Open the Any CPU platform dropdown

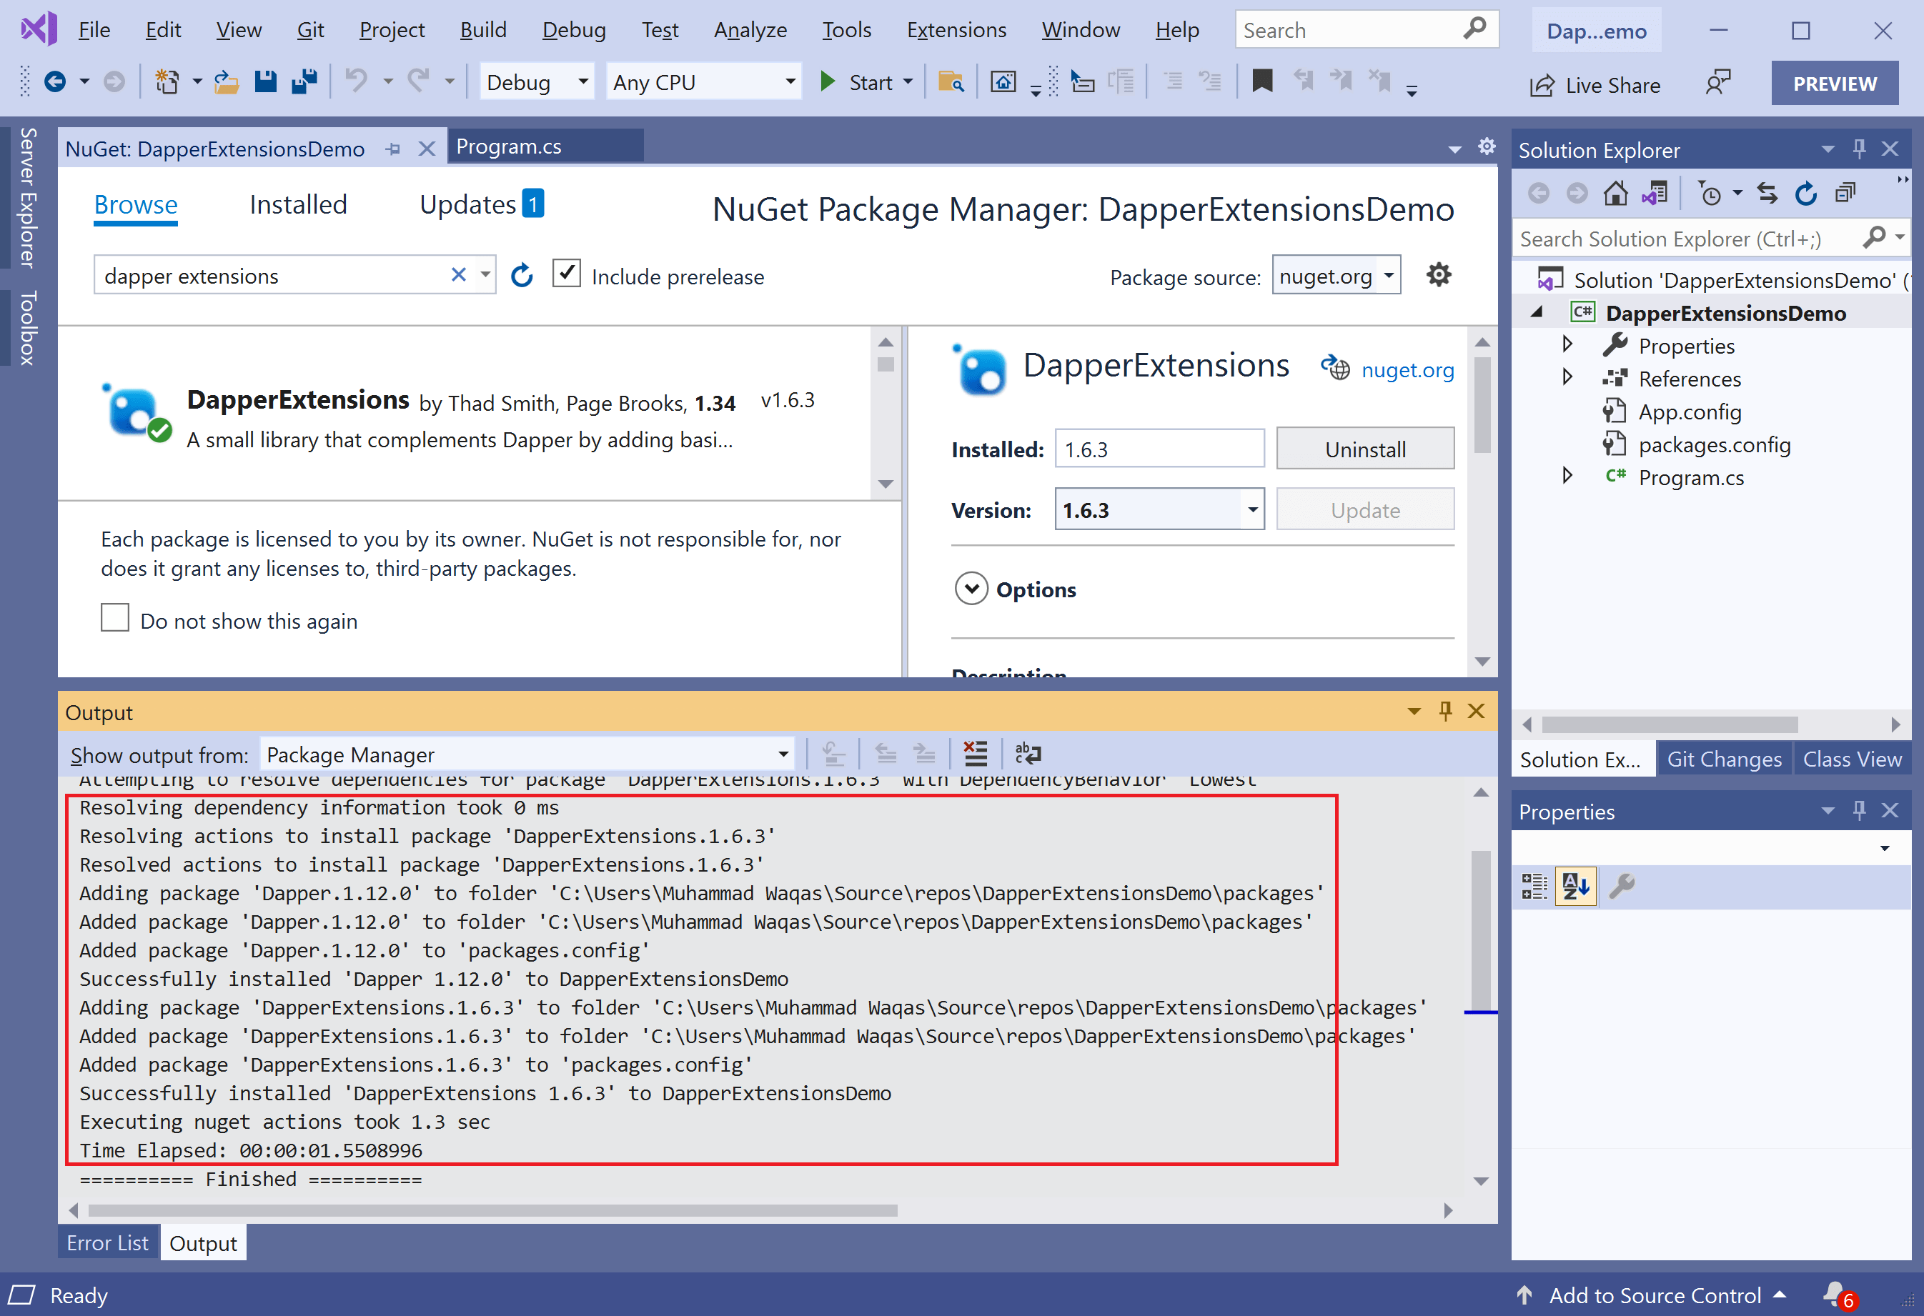pos(703,81)
